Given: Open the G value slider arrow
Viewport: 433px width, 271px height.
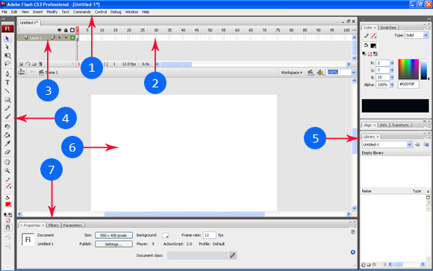Looking at the screenshot, I should 392,70.
